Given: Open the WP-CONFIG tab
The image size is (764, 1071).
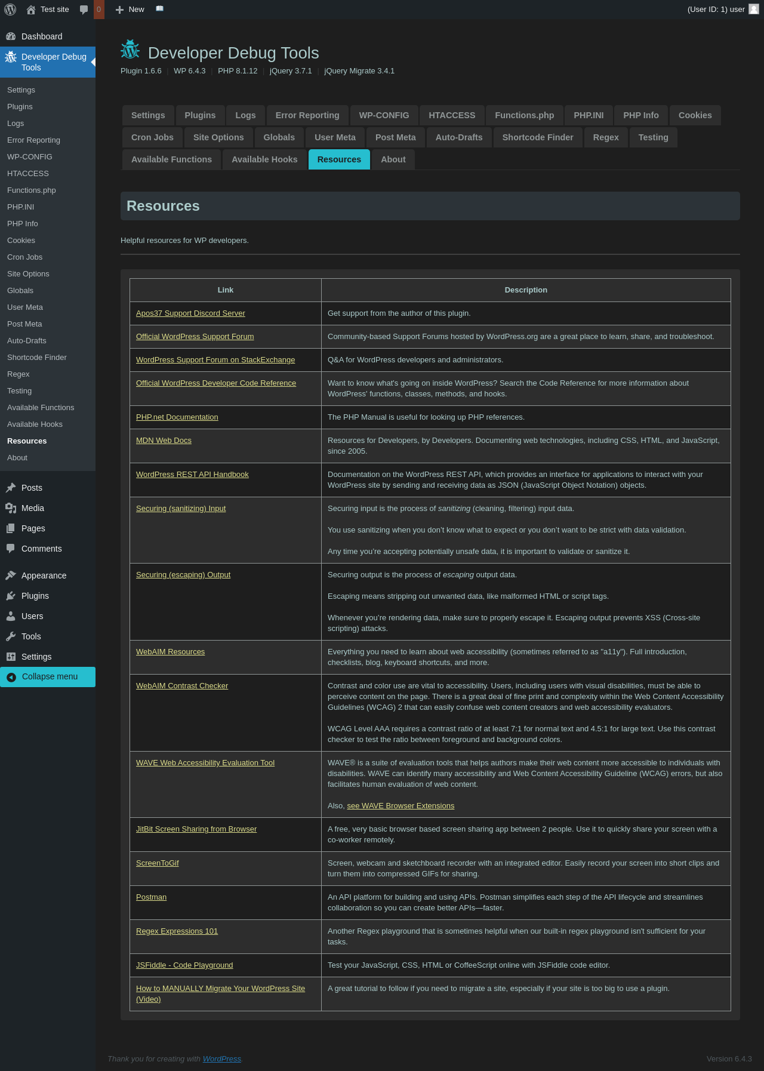Looking at the screenshot, I should pyautogui.click(x=384, y=115).
